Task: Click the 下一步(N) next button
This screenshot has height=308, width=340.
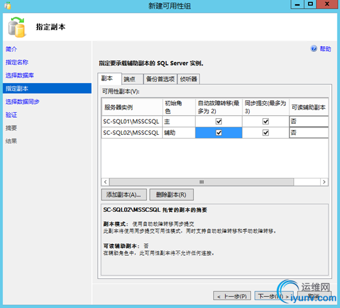Action: 274,296
